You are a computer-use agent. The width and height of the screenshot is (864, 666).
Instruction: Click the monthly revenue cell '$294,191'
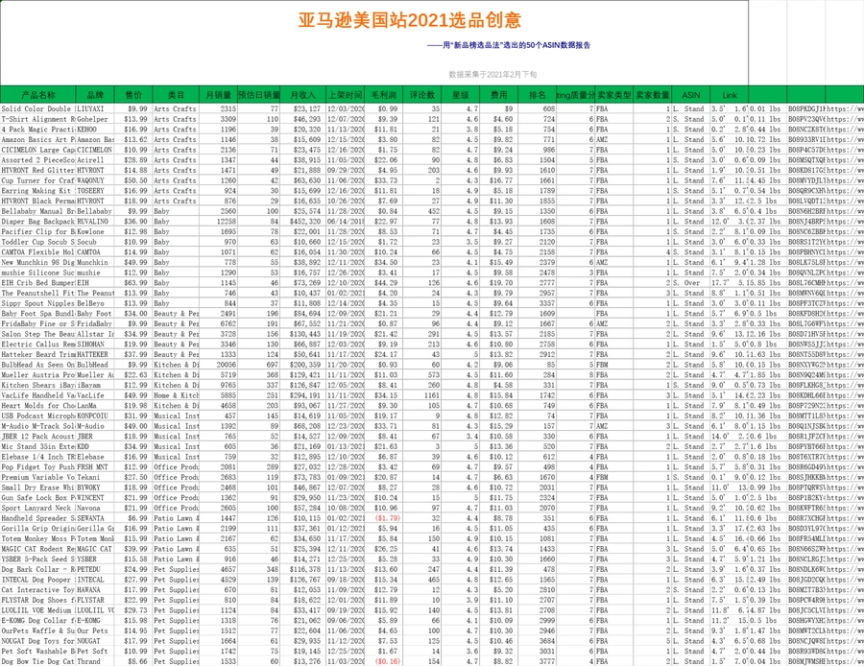tap(302, 395)
